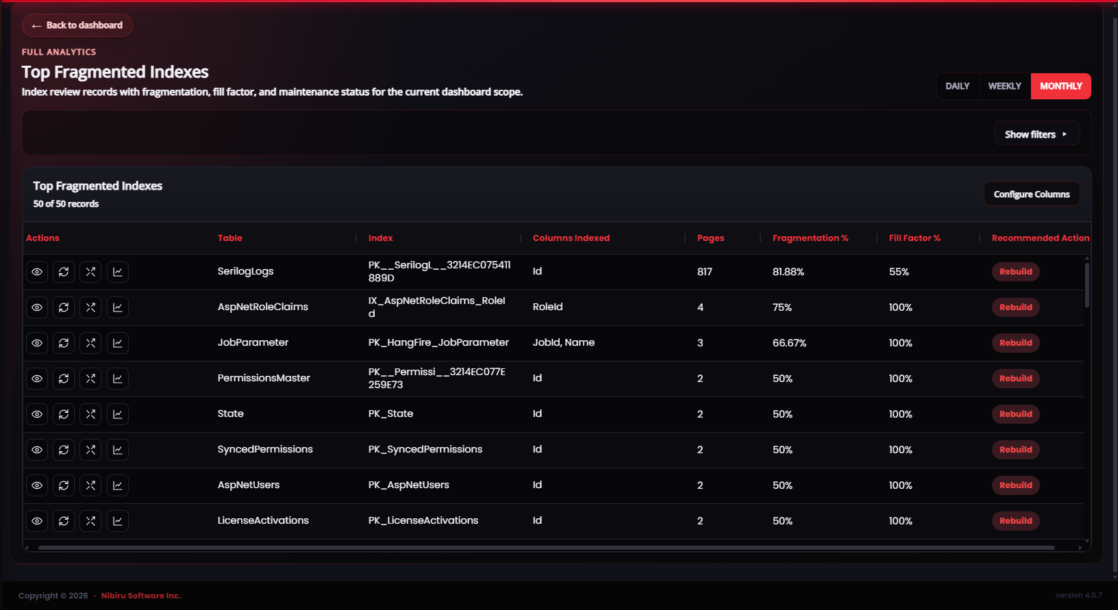Click reorganize arrows icon in AspNetUsers row

click(90, 485)
